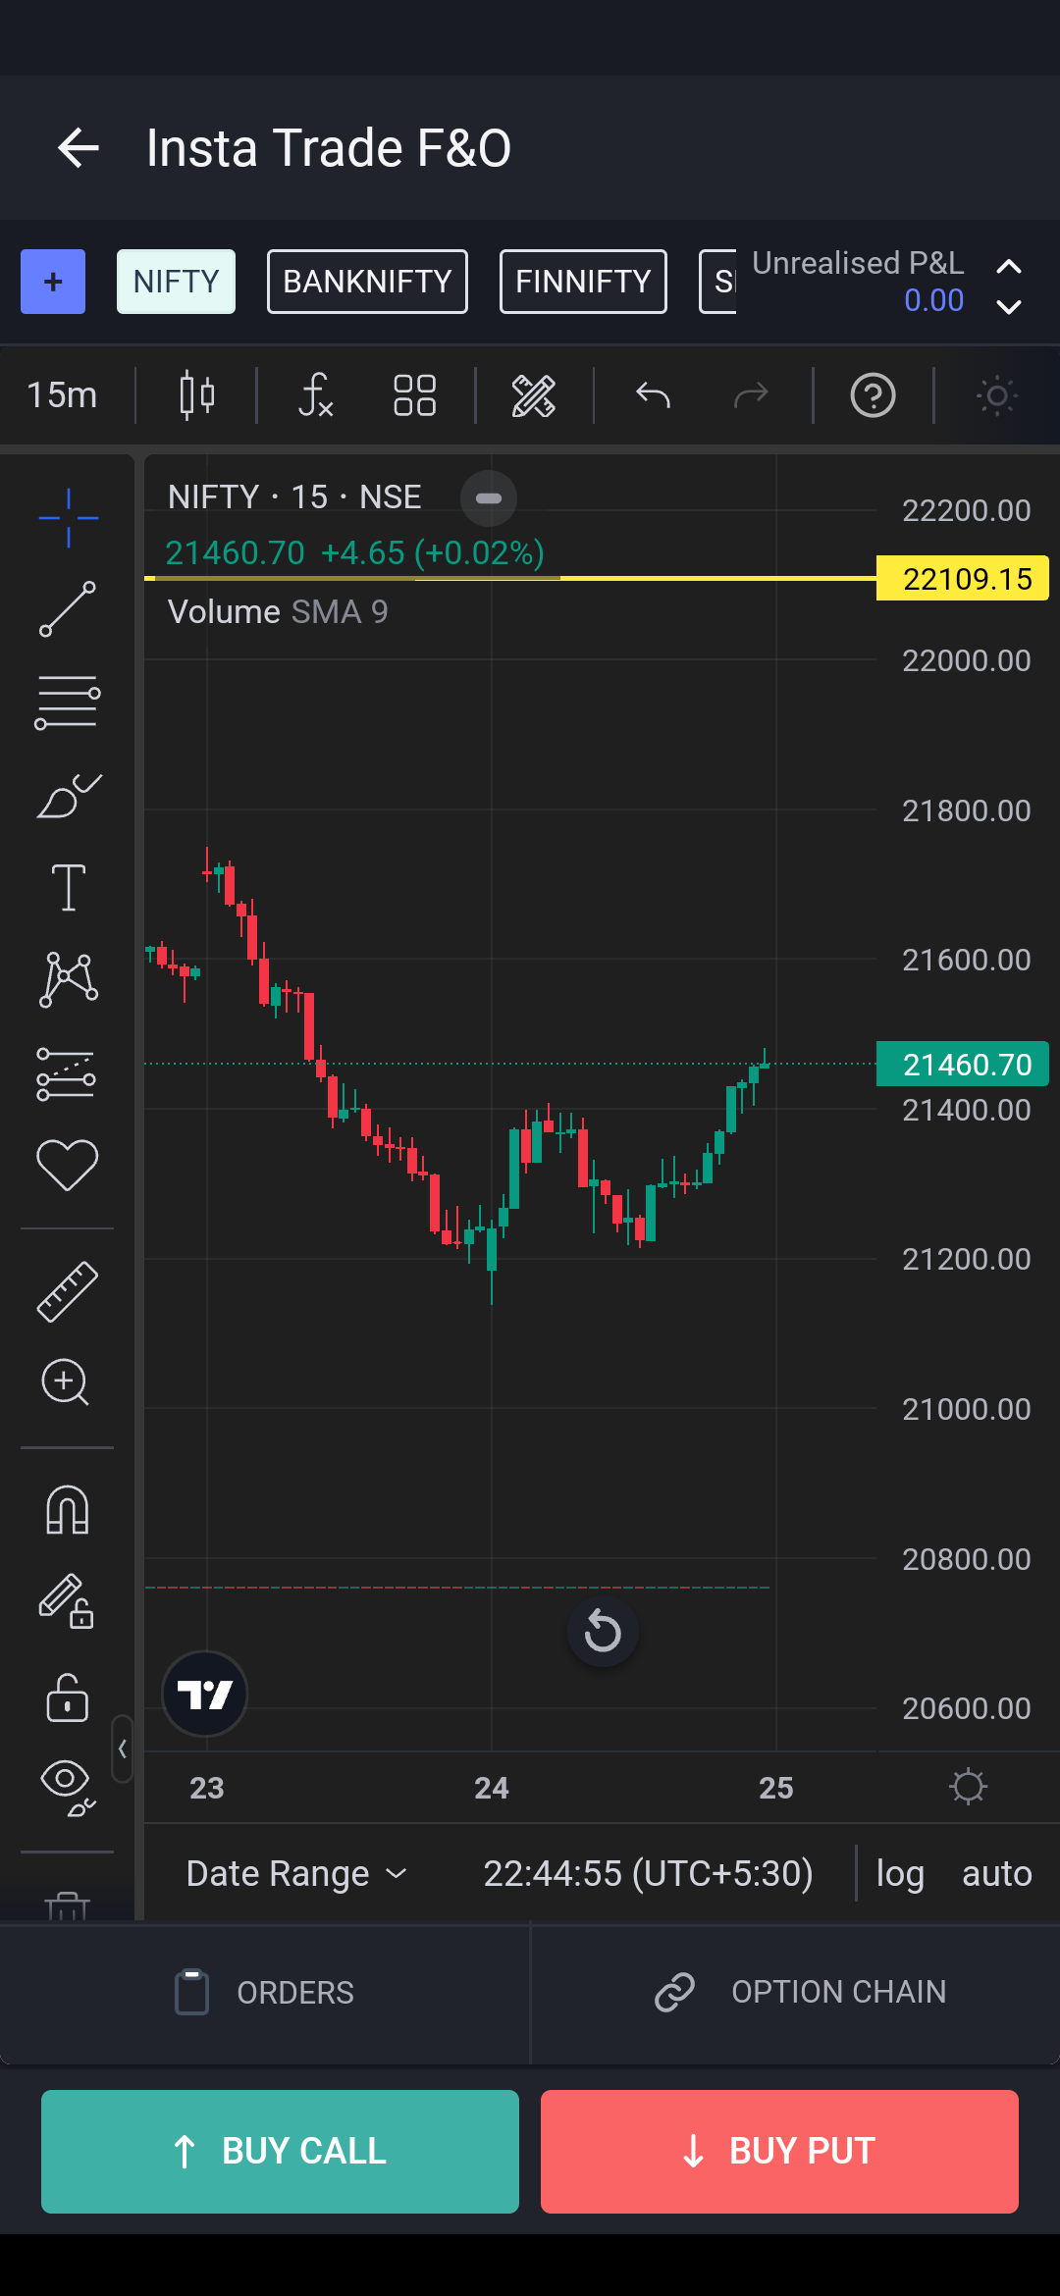This screenshot has height=2296, width=1060.
Task: Toggle magnet snapping mode
Action: click(67, 1509)
